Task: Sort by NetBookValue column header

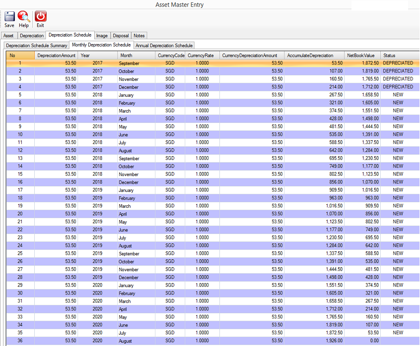Action: click(362, 56)
